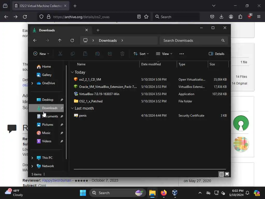Click the Cut icon in Explorer toolbar
265x199 pixels.
[60, 54]
